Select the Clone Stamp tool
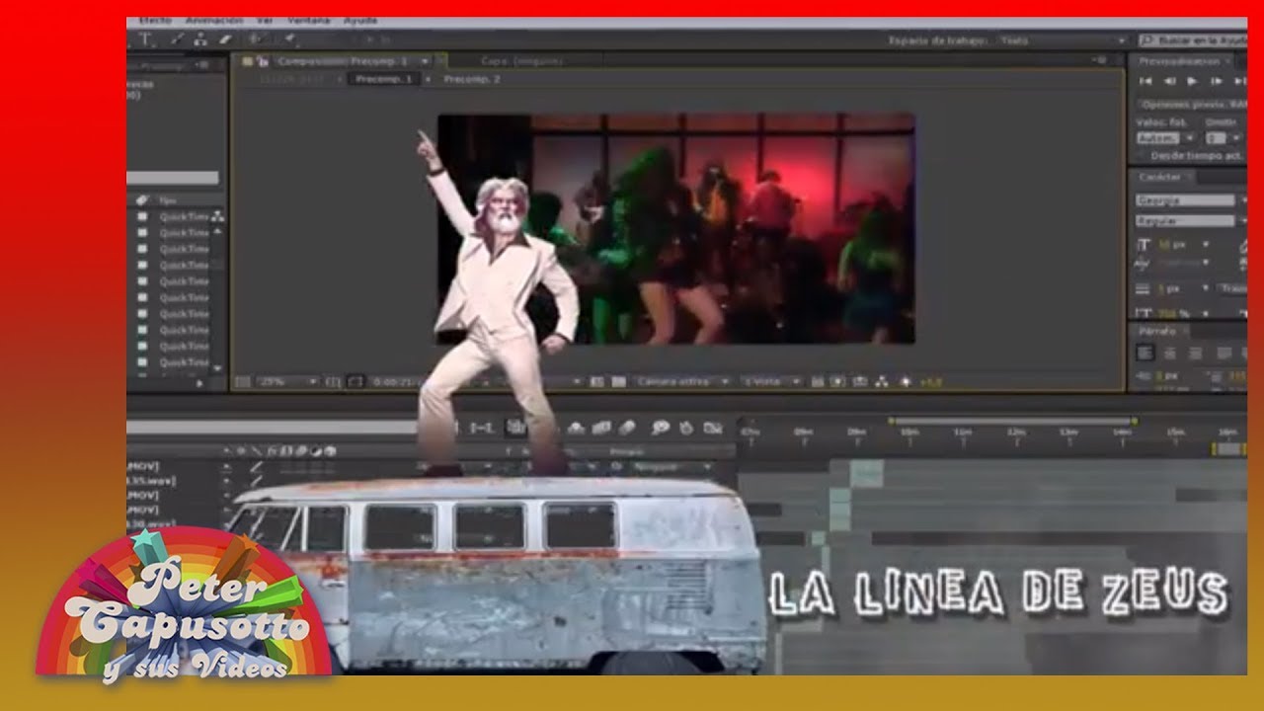 (x=201, y=39)
